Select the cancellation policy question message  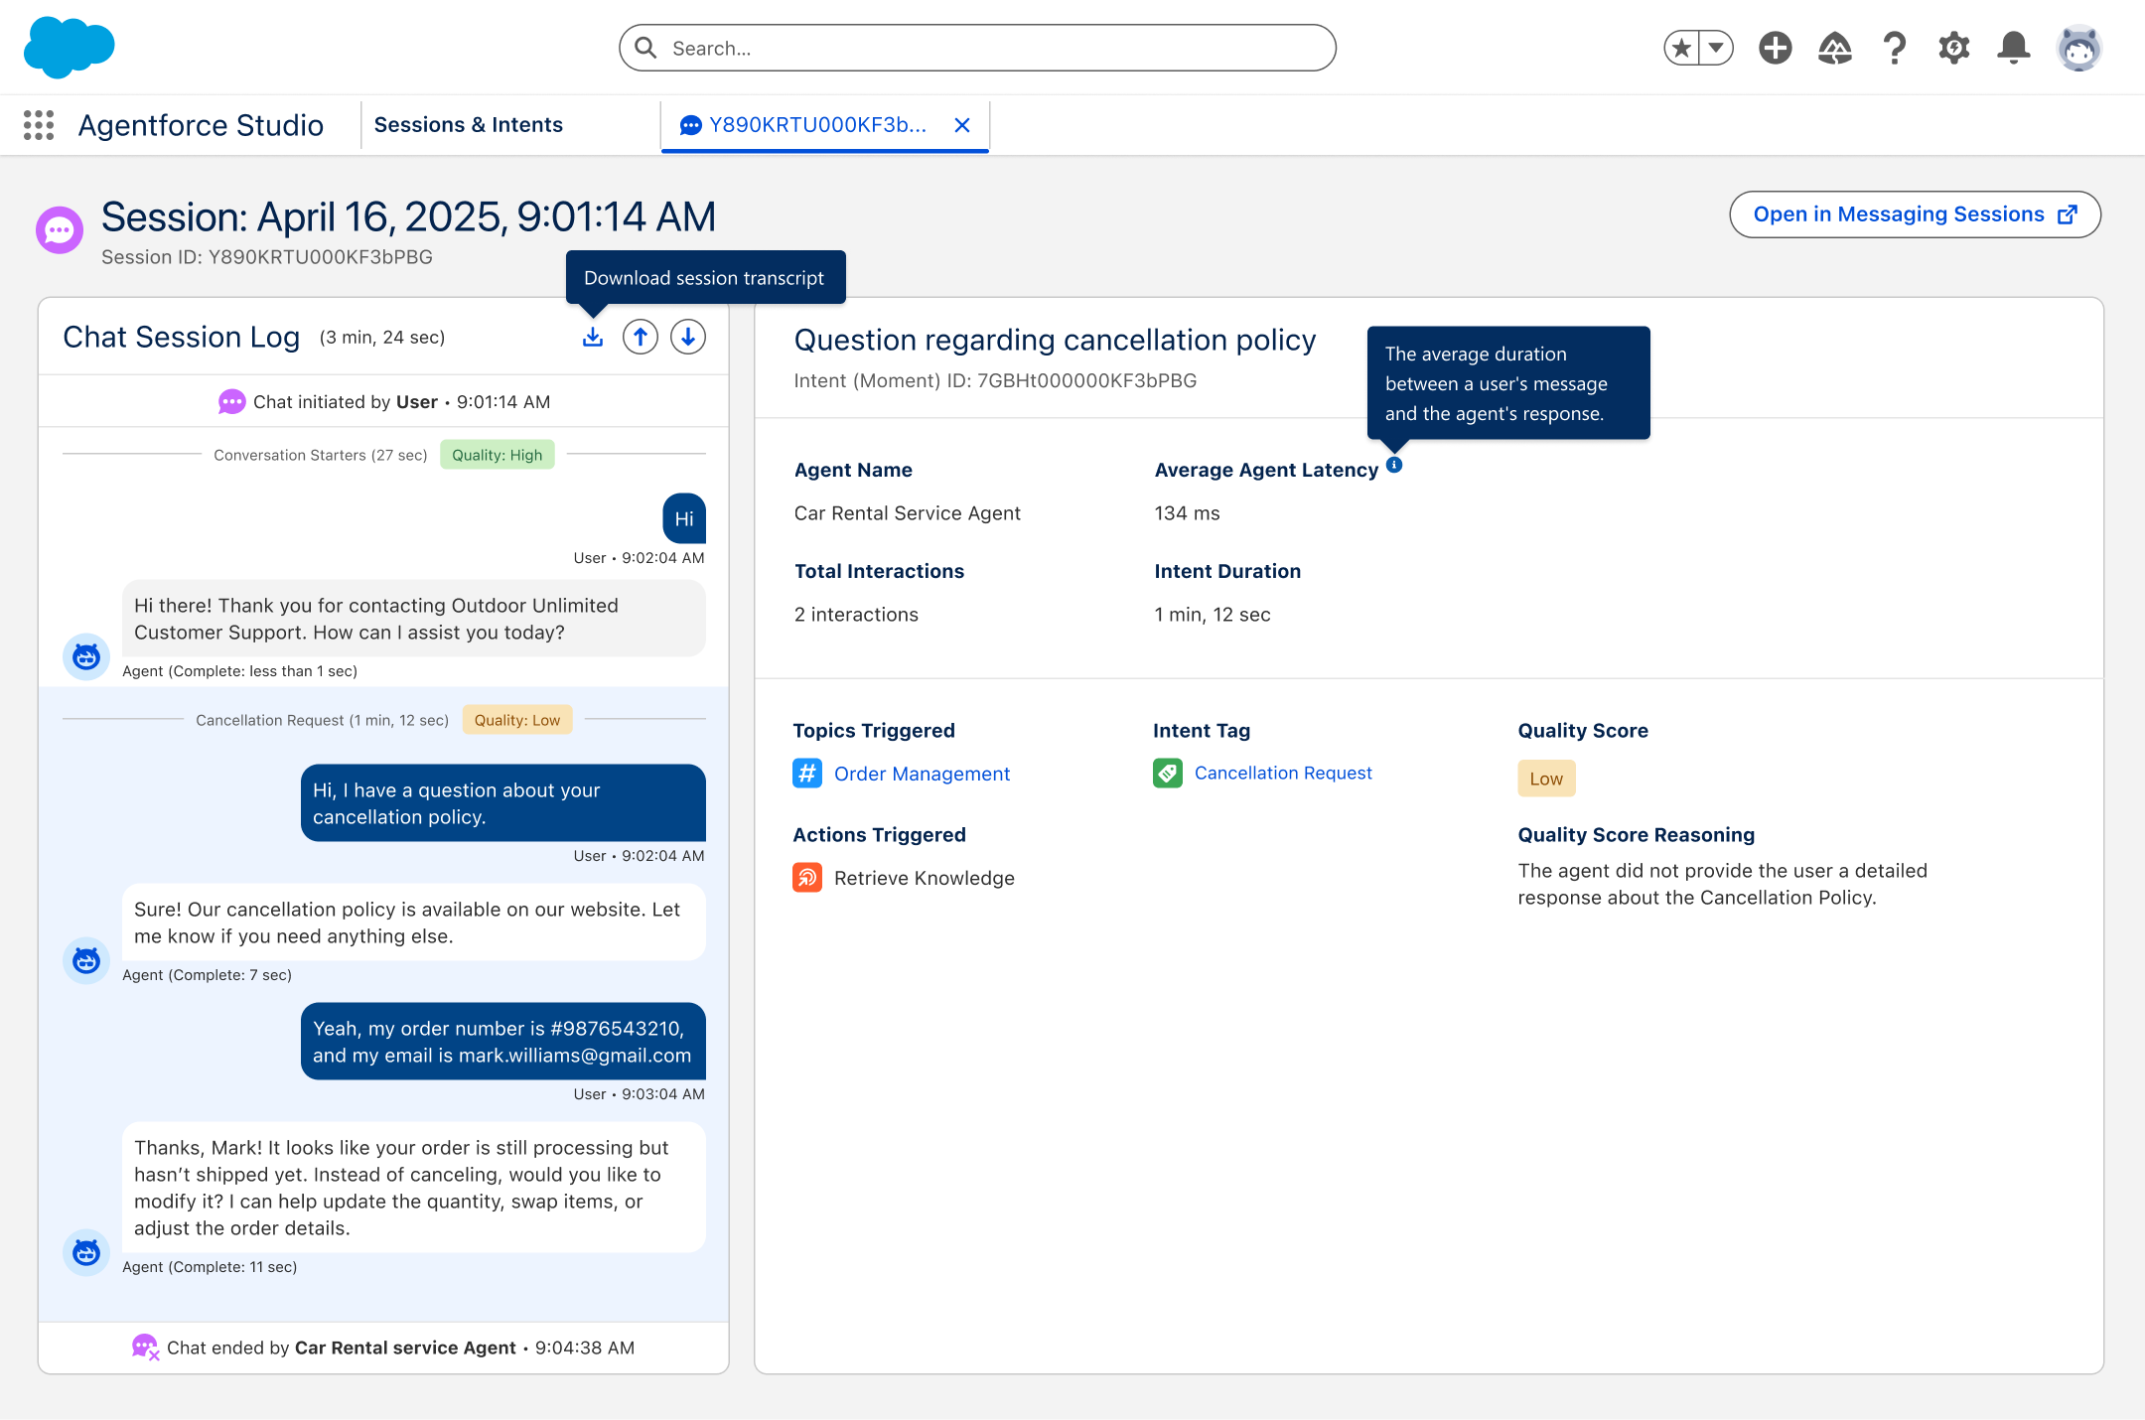503,803
